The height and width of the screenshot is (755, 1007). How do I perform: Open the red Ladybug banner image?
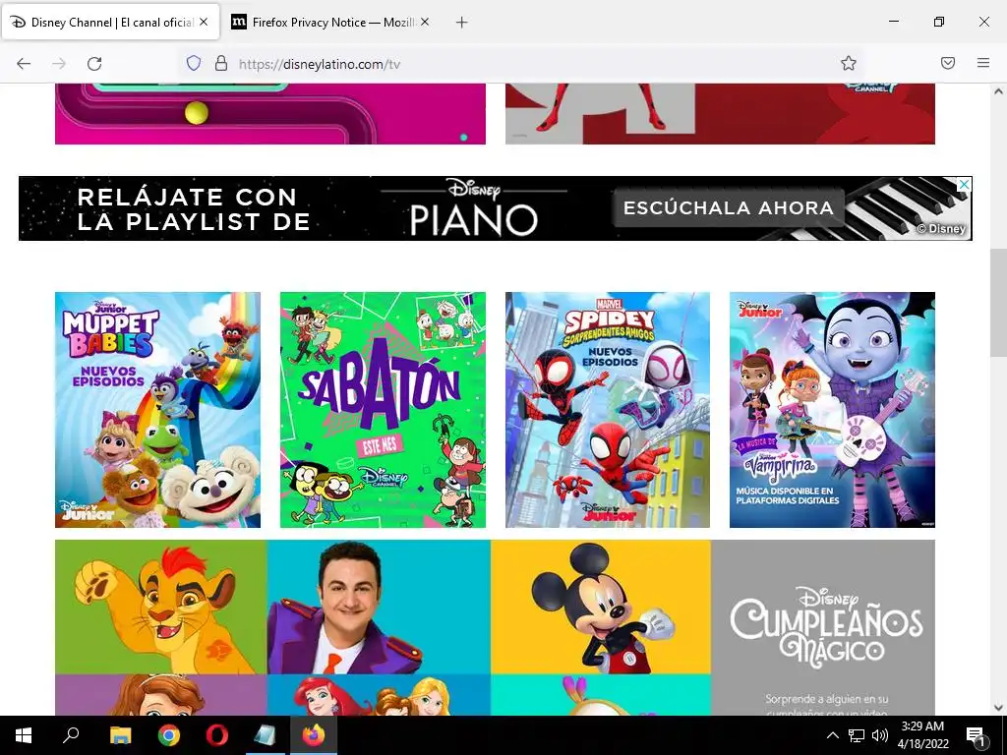coord(720,114)
